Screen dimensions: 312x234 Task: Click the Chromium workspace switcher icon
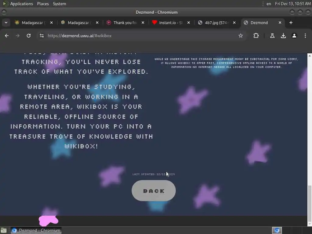(x=277, y=230)
